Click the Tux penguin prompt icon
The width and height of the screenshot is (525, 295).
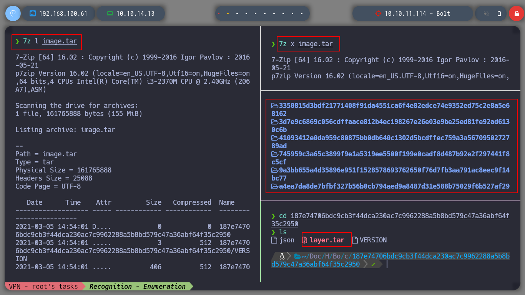click(282, 256)
